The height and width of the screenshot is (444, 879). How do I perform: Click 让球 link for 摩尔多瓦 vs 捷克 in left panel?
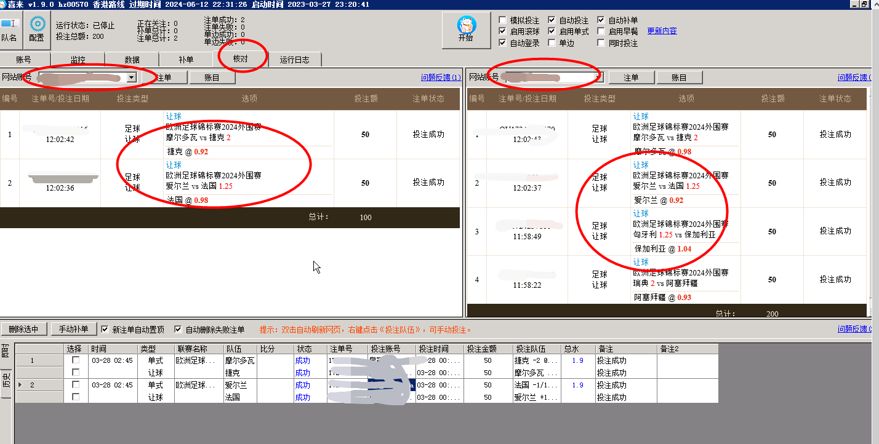(174, 116)
